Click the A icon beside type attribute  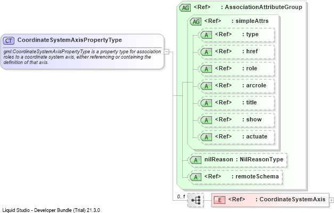coord(206,35)
